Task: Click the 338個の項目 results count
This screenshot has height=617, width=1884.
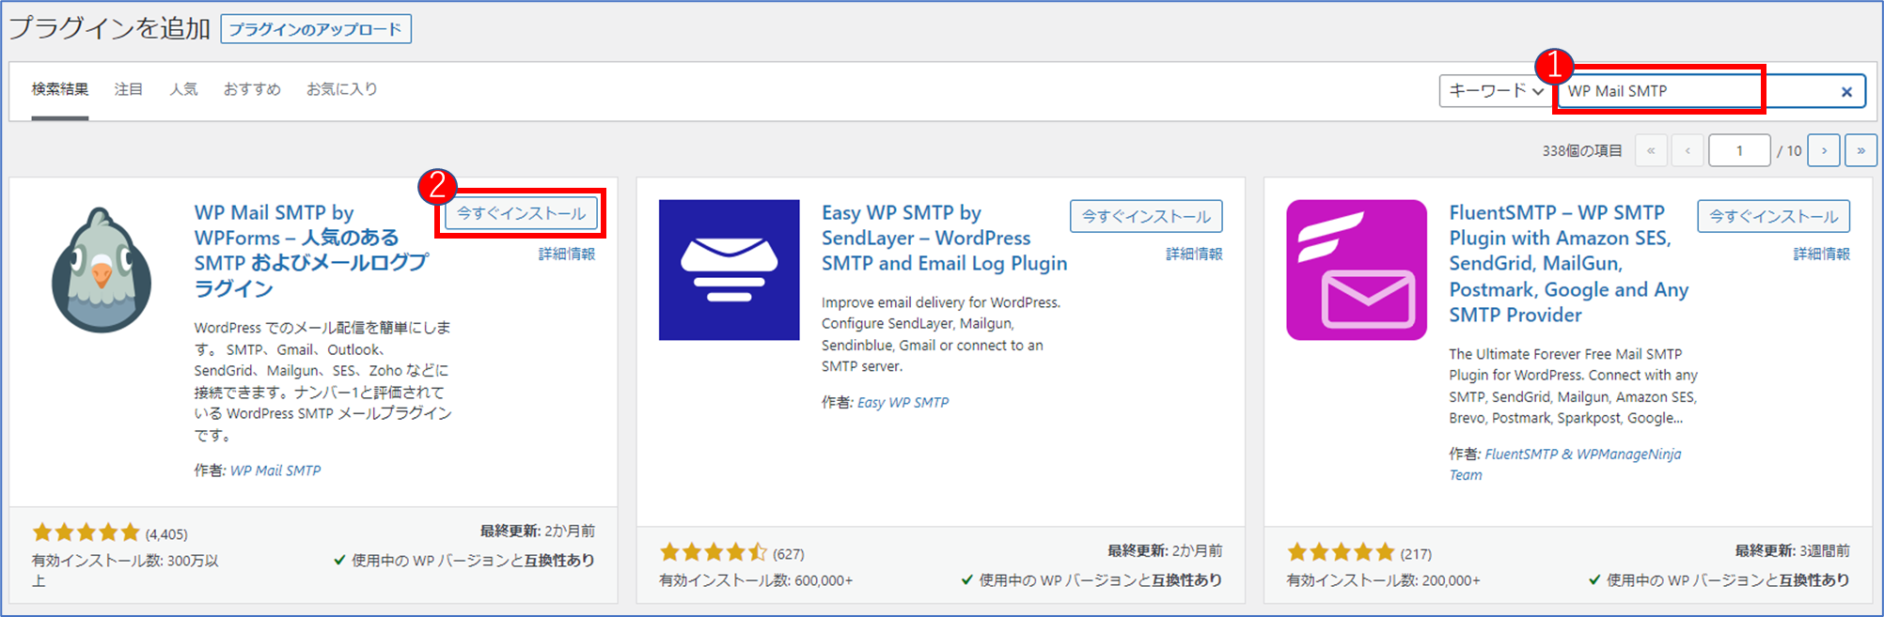Action: point(1582,150)
